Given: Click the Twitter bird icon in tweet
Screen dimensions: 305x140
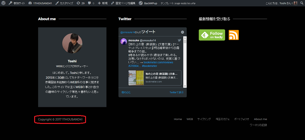Looking at the screenshot, I should click(179, 40).
